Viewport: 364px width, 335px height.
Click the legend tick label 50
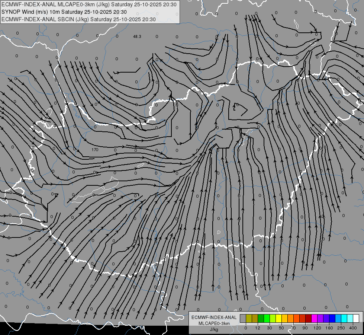(x=281, y=328)
